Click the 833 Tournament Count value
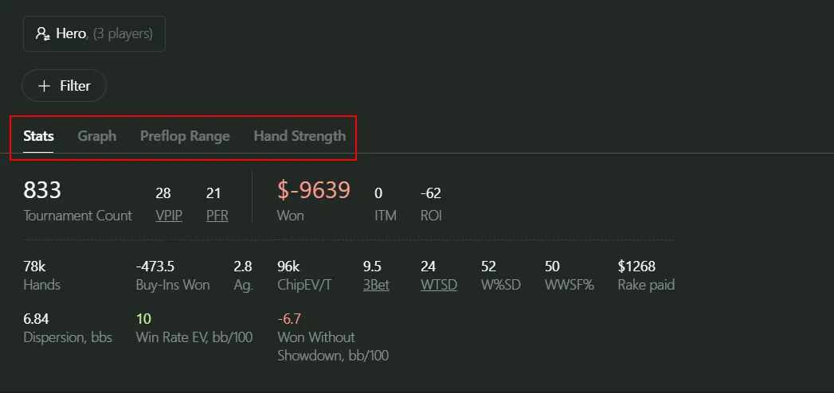The image size is (834, 393). pyautogui.click(x=42, y=191)
